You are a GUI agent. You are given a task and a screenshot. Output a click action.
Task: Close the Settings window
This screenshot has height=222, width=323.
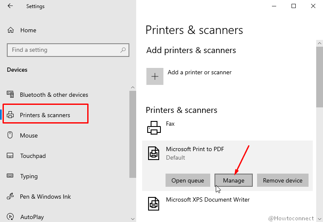pos(313,6)
